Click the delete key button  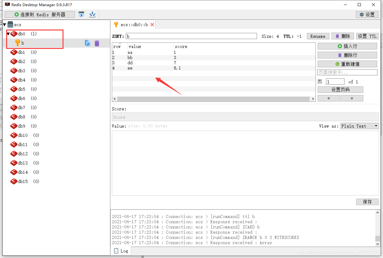(x=343, y=36)
